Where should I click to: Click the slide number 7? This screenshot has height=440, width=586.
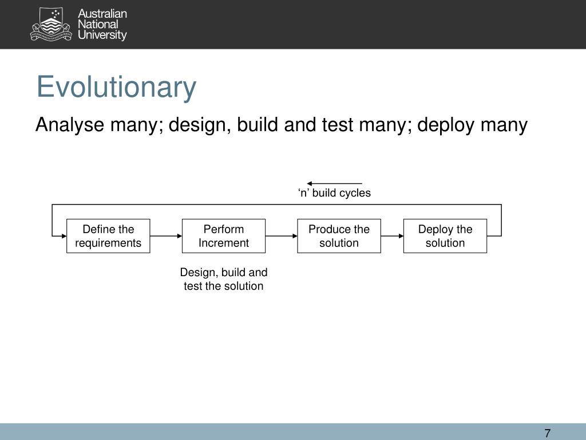pyautogui.click(x=548, y=433)
